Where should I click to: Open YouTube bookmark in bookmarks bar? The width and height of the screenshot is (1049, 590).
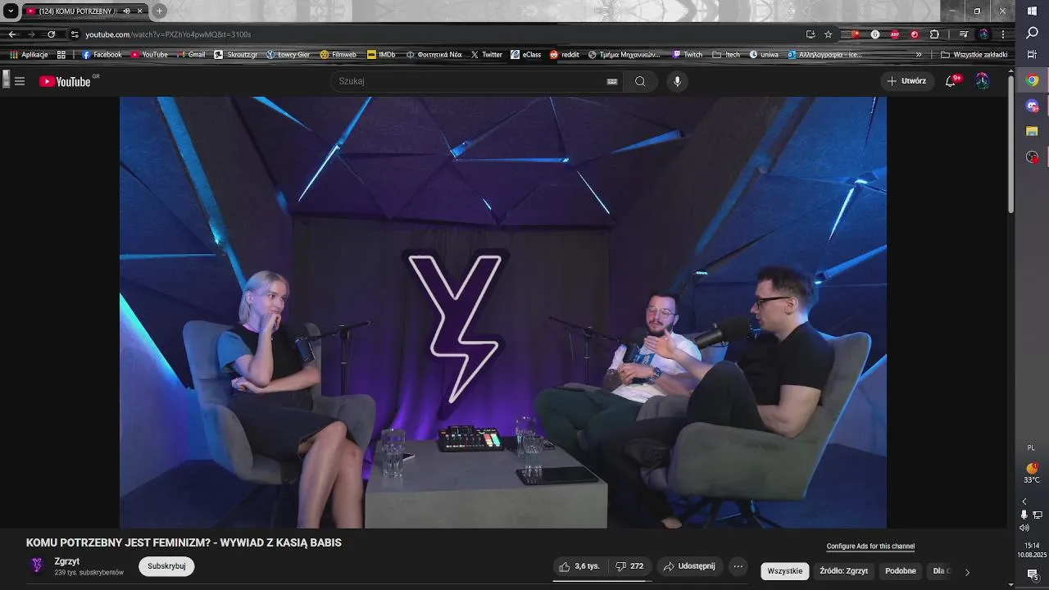click(x=149, y=55)
